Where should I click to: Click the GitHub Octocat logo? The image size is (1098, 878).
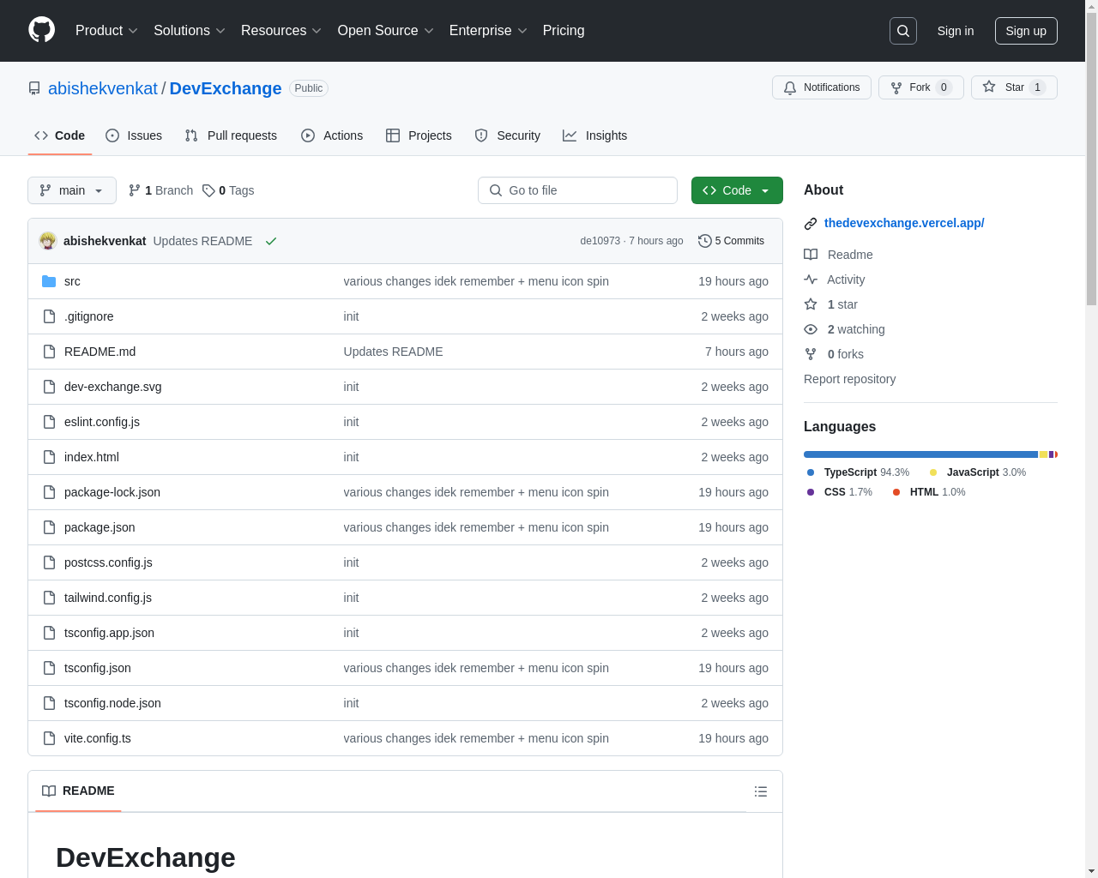pos(42,30)
